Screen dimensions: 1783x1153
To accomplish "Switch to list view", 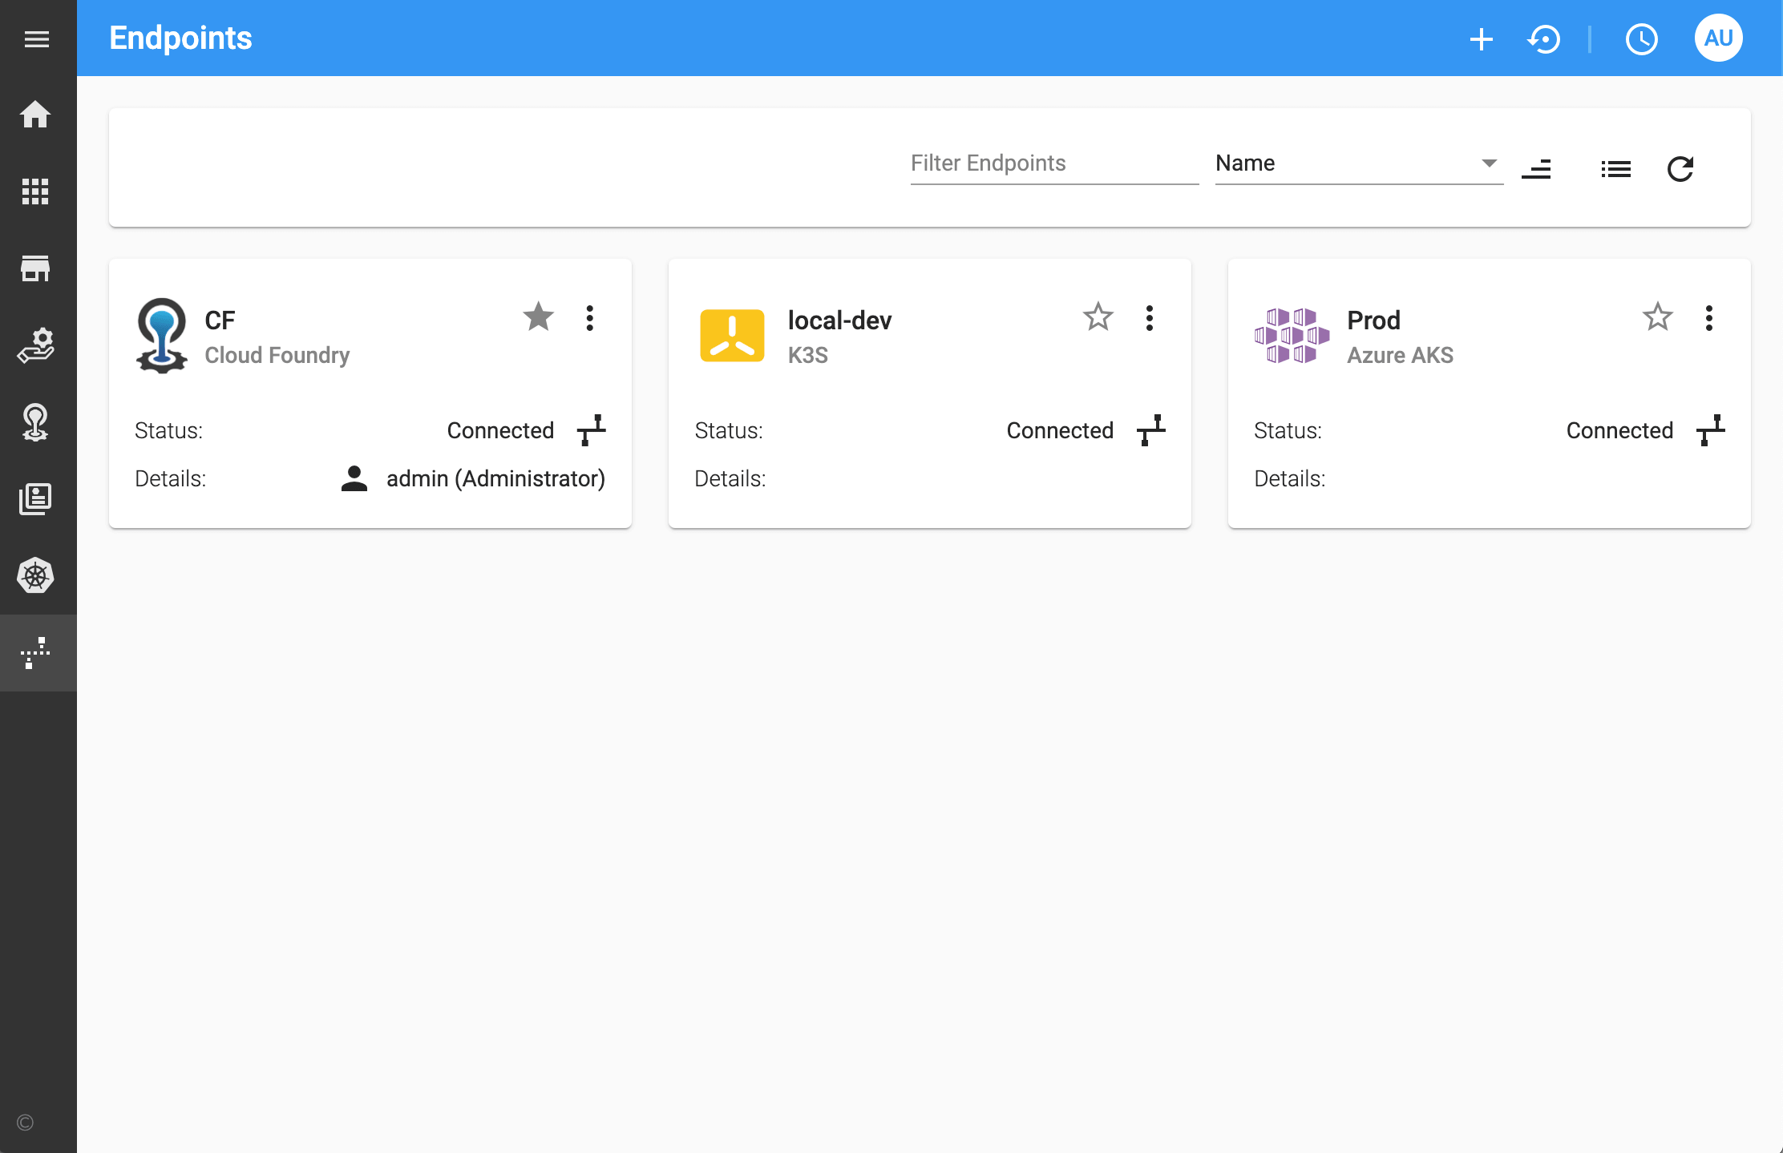I will point(1615,169).
